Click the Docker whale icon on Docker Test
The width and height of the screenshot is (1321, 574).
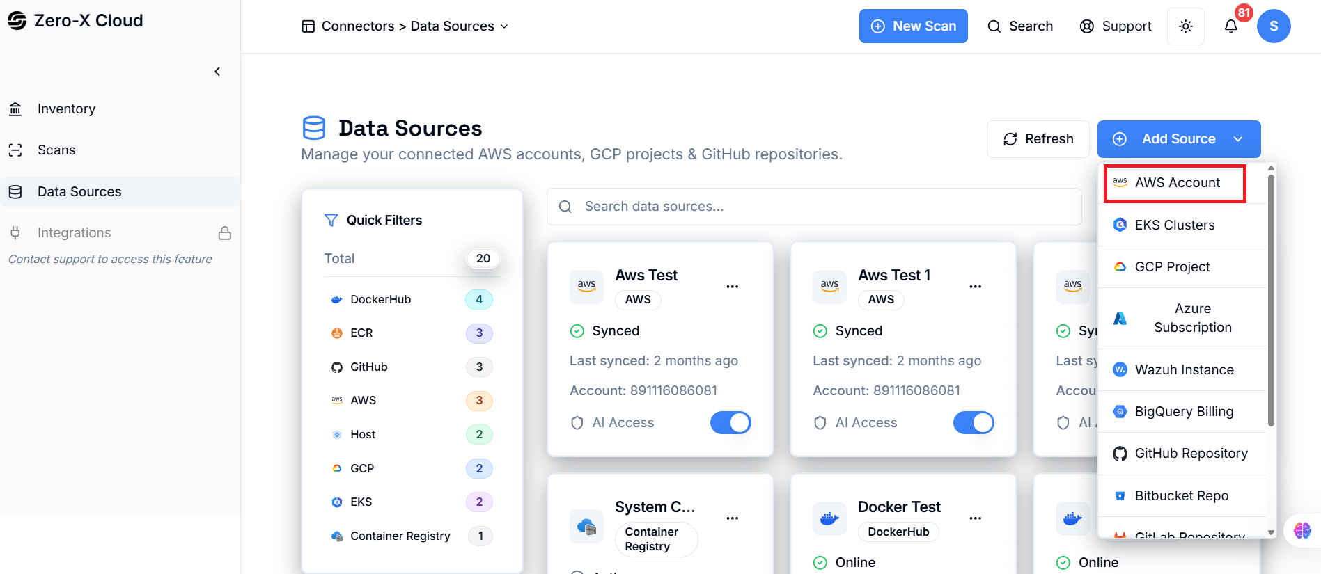[830, 519]
